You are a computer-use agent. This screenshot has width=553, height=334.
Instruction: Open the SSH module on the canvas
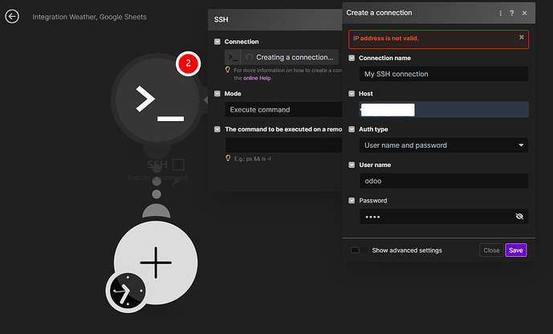point(157,100)
